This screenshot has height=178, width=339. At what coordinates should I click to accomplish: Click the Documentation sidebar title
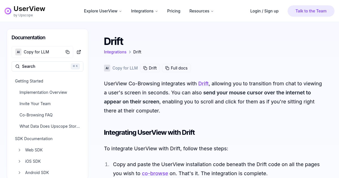point(29,38)
